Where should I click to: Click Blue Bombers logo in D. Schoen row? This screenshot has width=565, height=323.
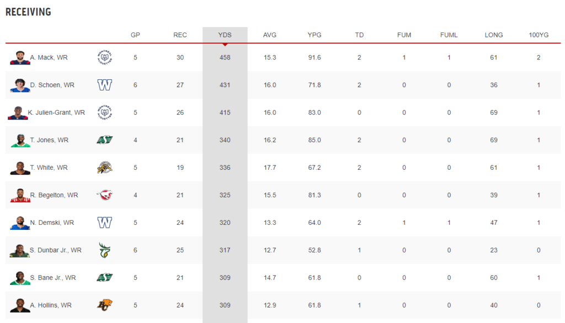click(x=104, y=85)
